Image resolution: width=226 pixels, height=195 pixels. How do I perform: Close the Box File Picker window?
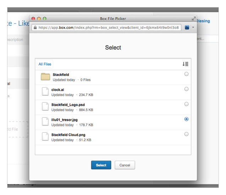[x=33, y=18]
